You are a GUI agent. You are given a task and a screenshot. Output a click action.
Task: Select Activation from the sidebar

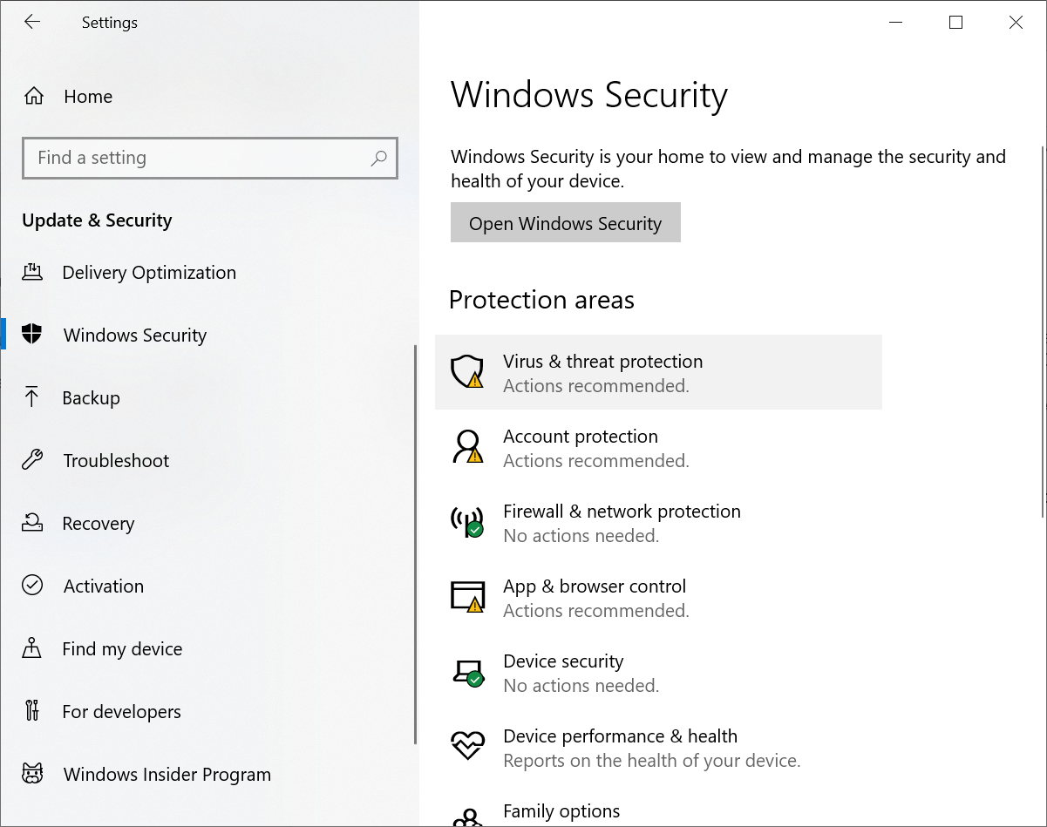coord(103,586)
